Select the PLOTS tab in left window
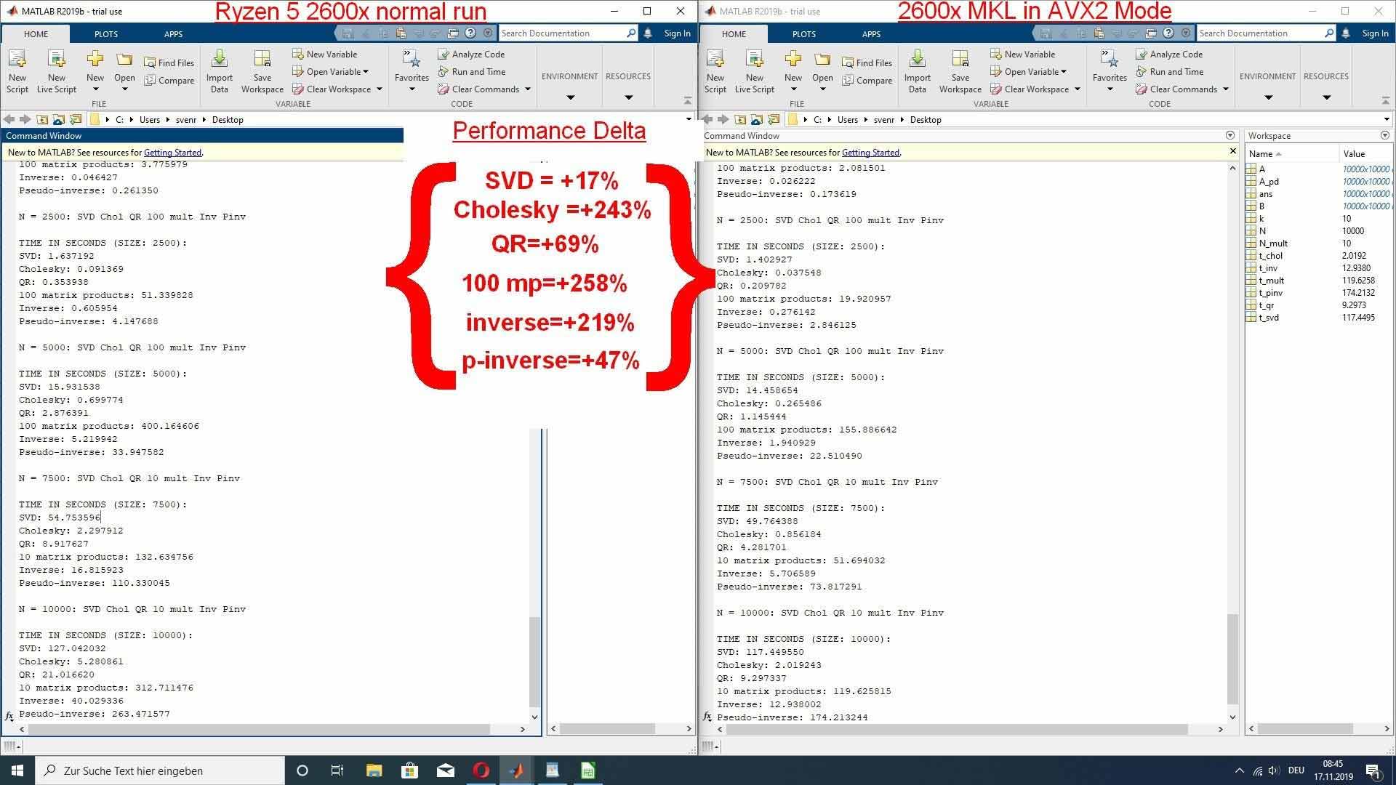Image resolution: width=1396 pixels, height=785 pixels. coord(105,33)
